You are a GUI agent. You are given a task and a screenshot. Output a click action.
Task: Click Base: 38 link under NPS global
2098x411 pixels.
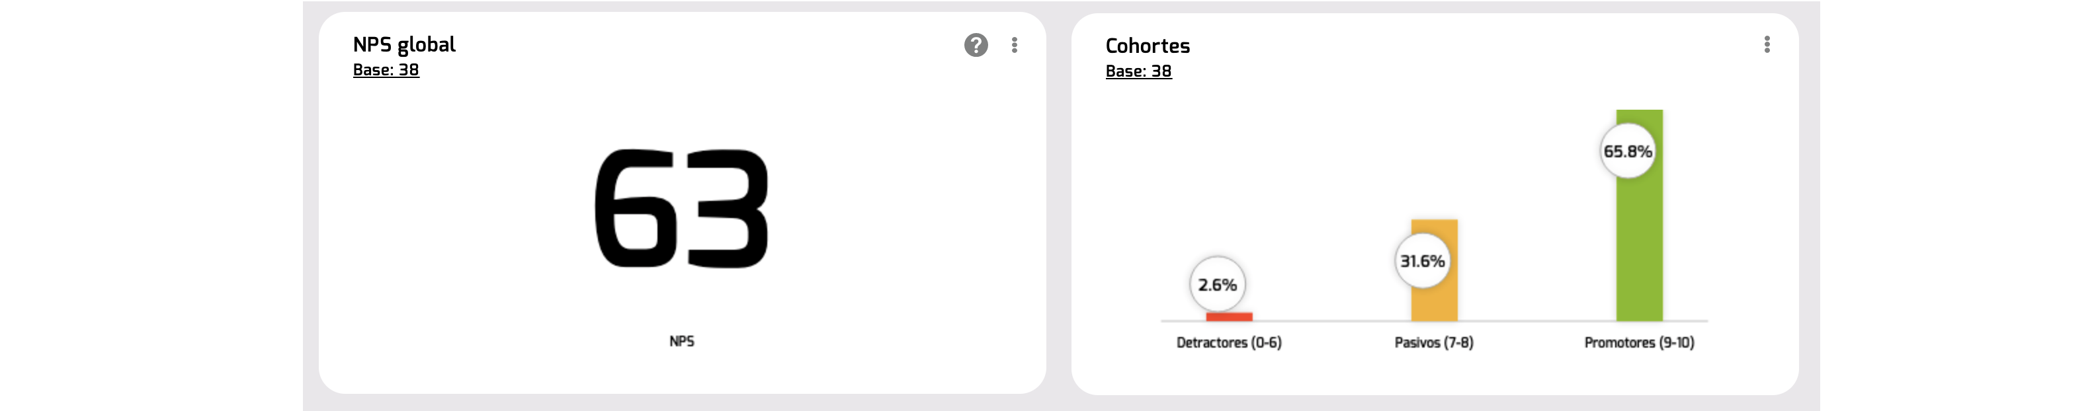[x=386, y=70]
